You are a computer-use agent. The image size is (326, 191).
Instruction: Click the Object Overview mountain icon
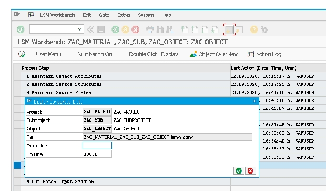point(193,54)
